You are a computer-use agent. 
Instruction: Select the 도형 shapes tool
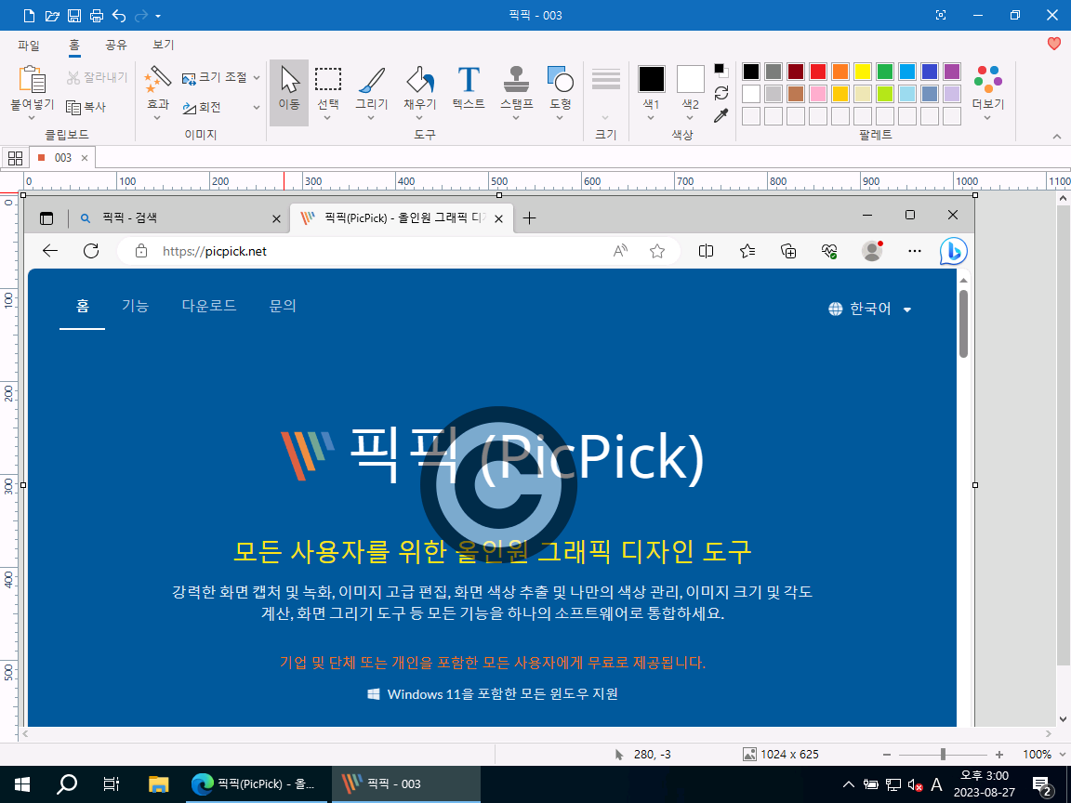[560, 93]
